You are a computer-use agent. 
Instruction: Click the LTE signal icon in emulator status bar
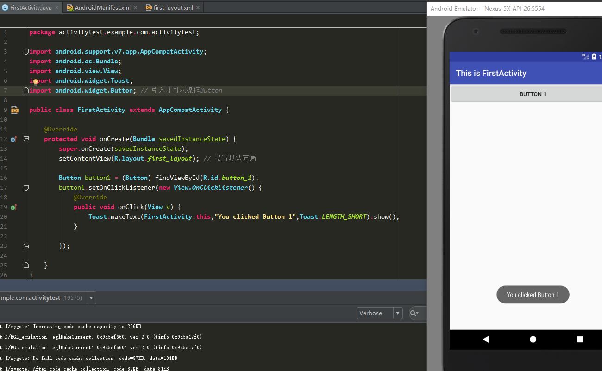click(x=585, y=56)
